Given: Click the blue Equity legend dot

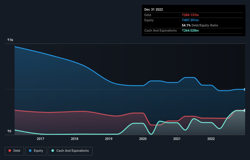Looking at the screenshot, I should click(x=30, y=151).
